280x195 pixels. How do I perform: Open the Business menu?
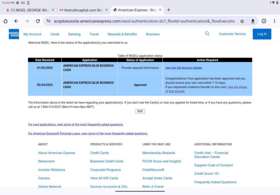click(153, 34)
